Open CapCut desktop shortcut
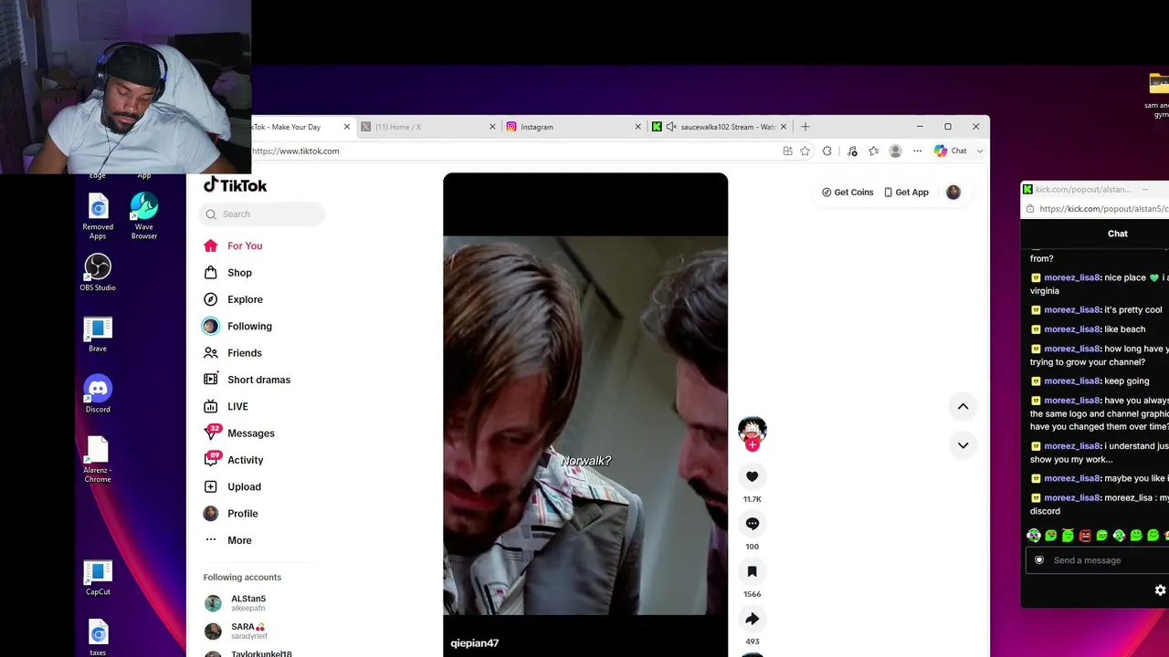This screenshot has width=1169, height=657. pos(98,578)
